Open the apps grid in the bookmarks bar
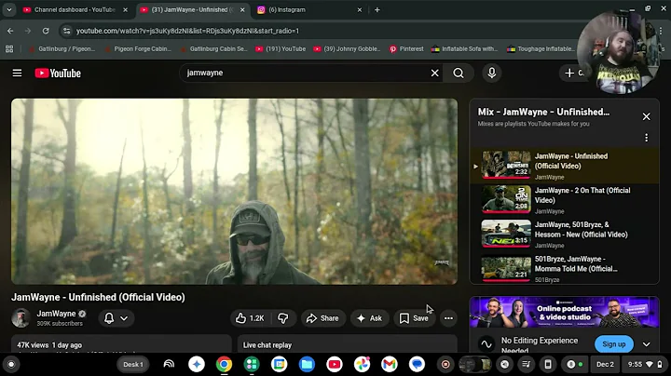 coord(9,49)
